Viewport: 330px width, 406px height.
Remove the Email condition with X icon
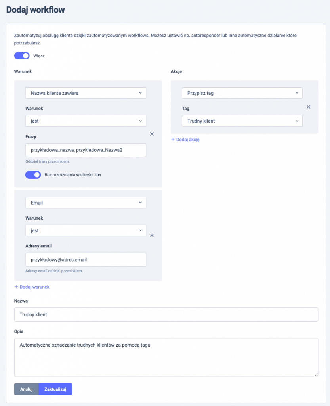point(152,236)
